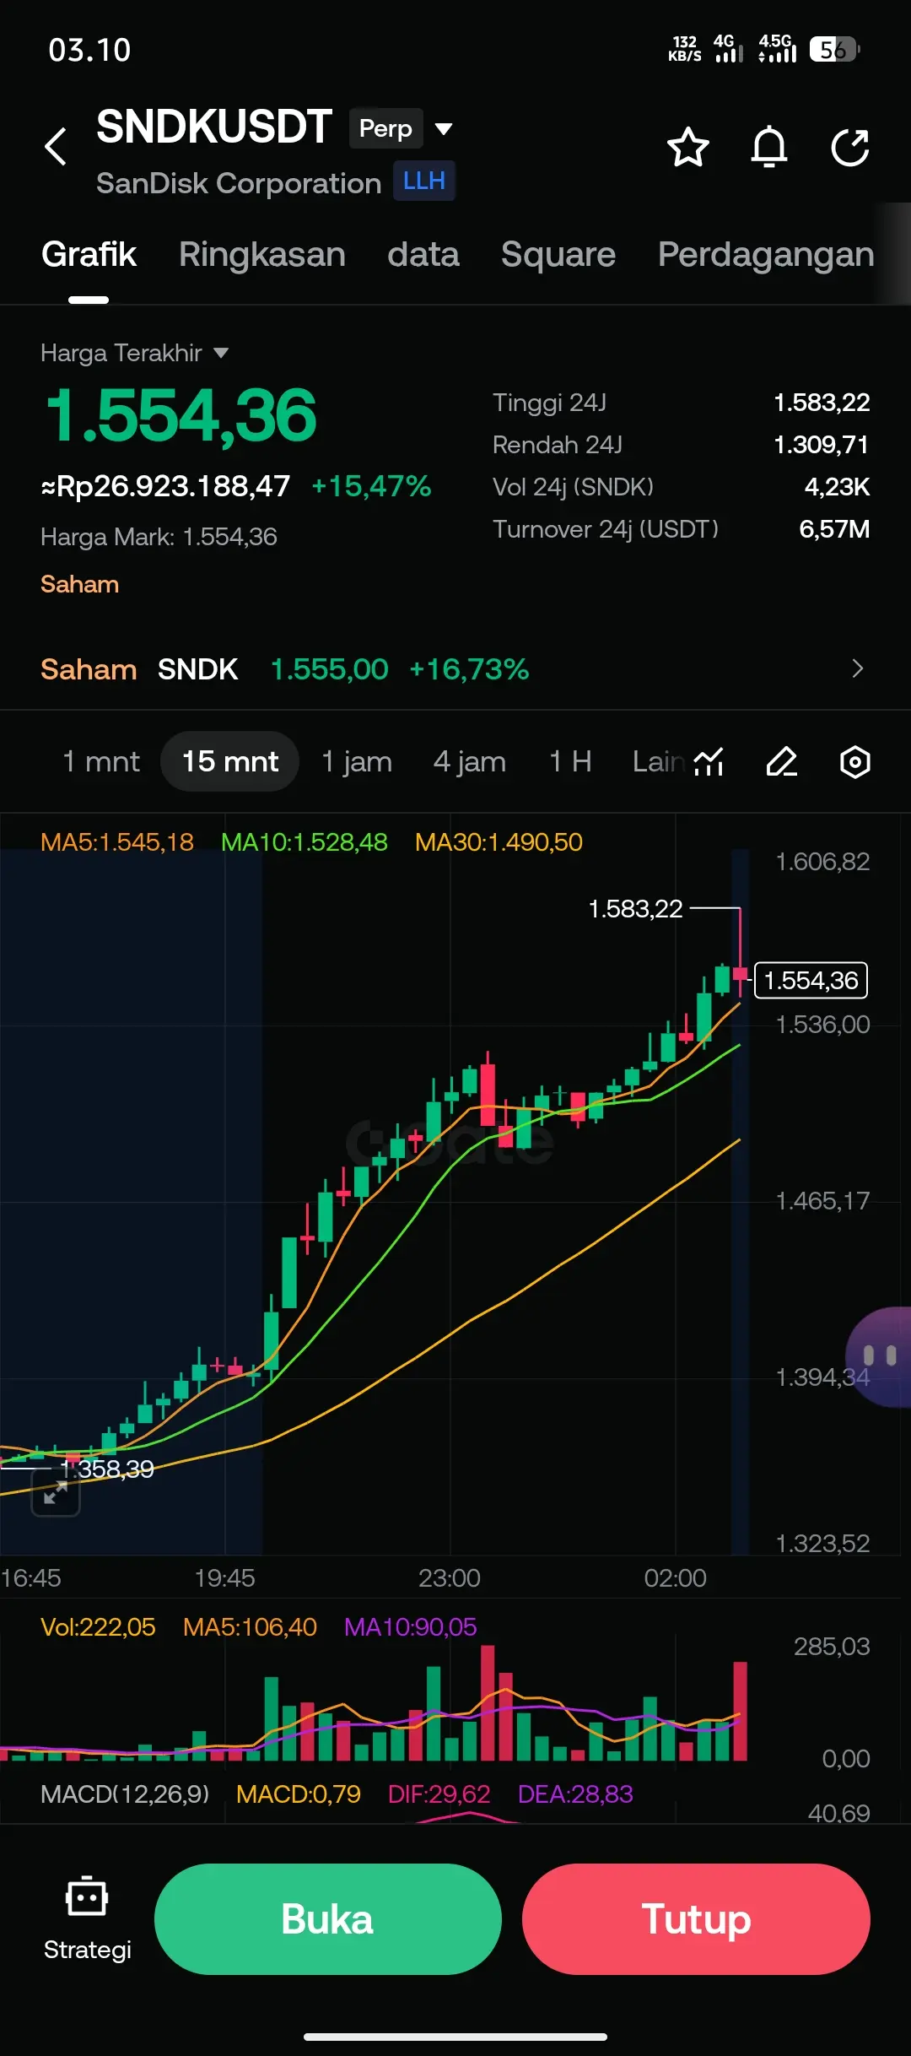Image resolution: width=911 pixels, height=2056 pixels.
Task: Switch to the Grafik tab
Action: 89,254
